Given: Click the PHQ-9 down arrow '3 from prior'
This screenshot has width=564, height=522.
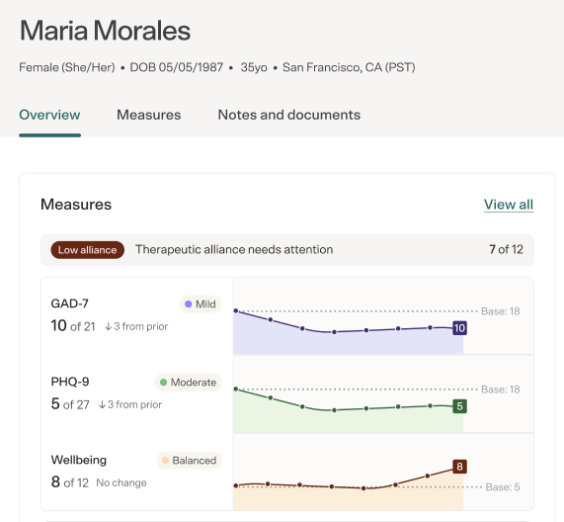Looking at the screenshot, I should coord(130,404).
